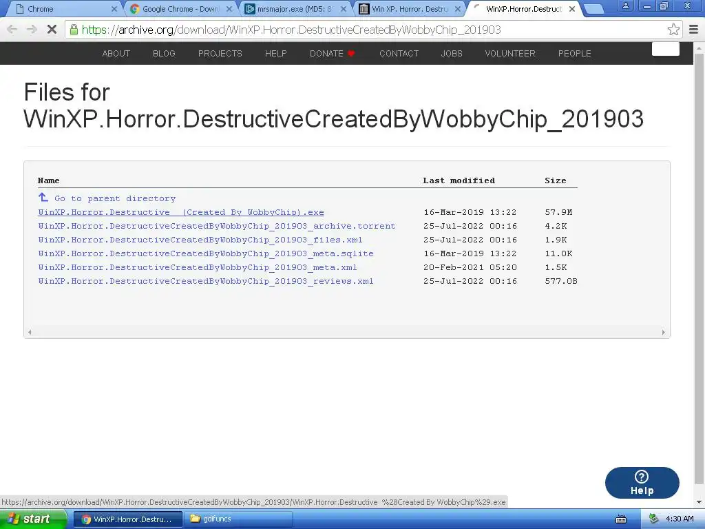
Task: Click 'Go to parent directory' link
Action: (x=115, y=198)
